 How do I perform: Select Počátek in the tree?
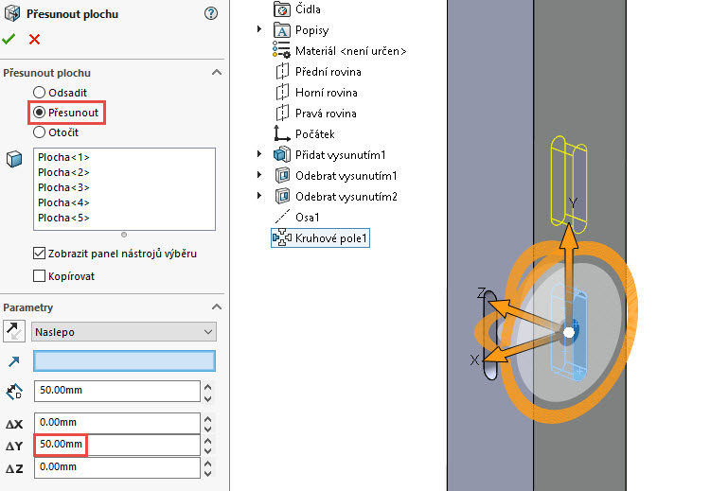[x=314, y=134]
